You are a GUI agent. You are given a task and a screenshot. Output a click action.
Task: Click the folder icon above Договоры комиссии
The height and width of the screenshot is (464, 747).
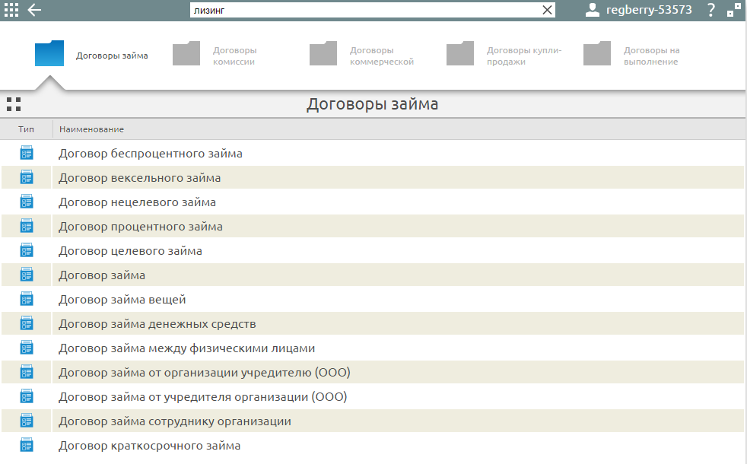186,52
